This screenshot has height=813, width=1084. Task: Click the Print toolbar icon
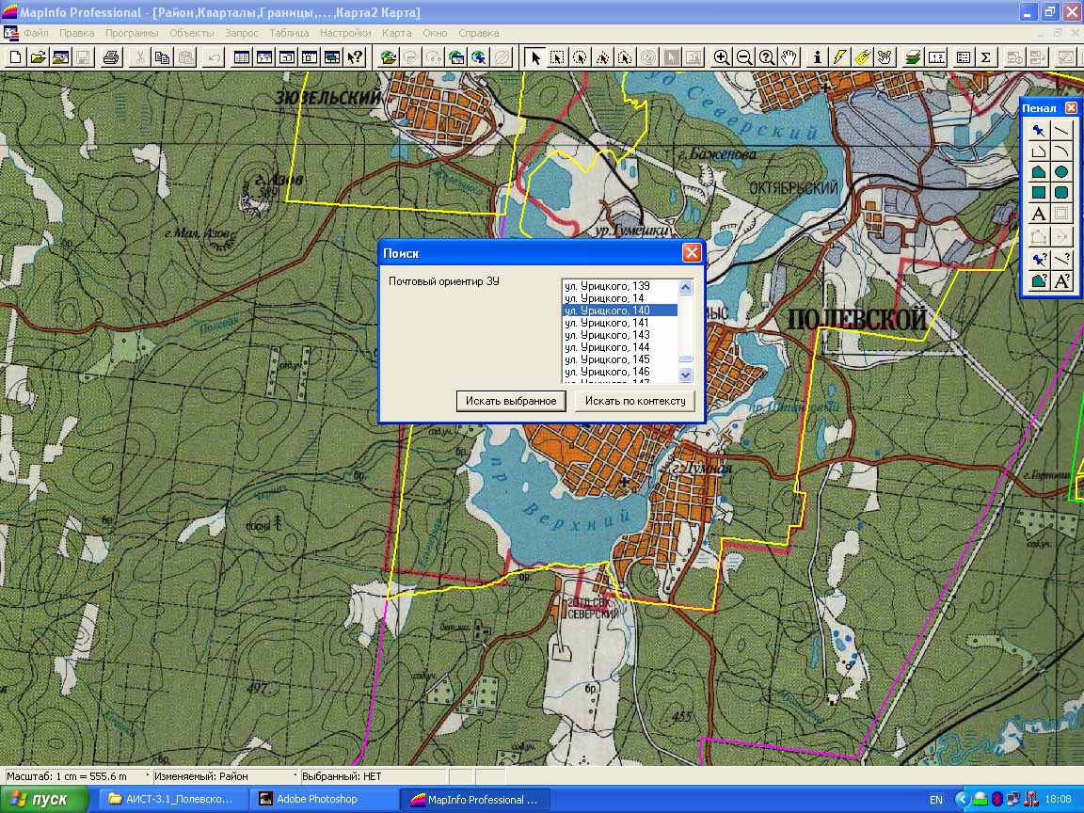click(x=111, y=57)
